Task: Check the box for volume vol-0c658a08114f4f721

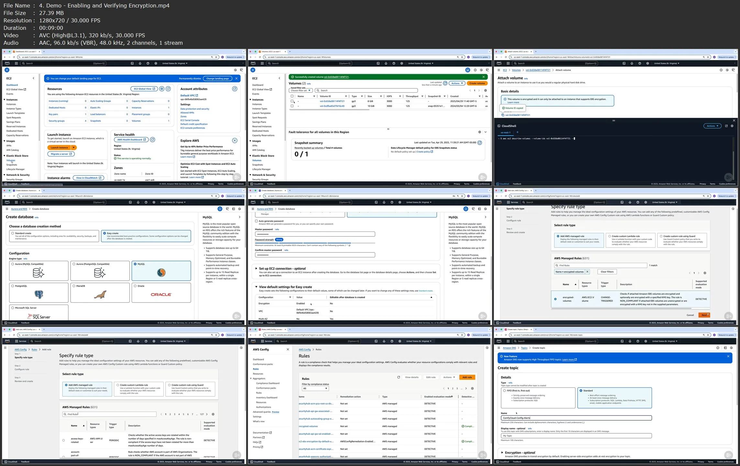Action: tap(292, 101)
